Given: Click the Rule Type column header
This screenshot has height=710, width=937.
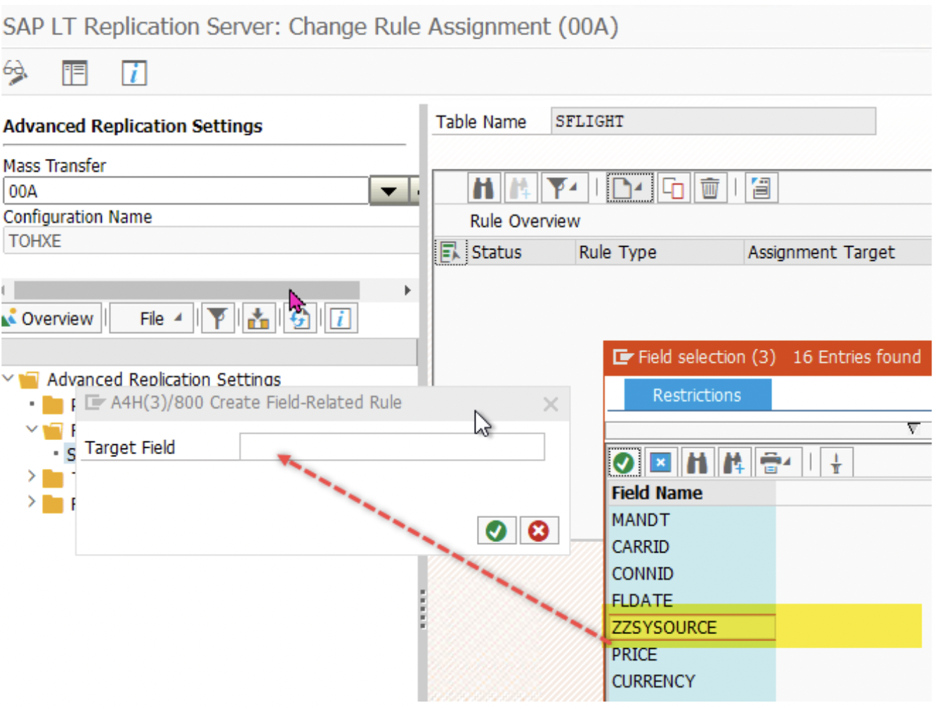Looking at the screenshot, I should (x=659, y=252).
